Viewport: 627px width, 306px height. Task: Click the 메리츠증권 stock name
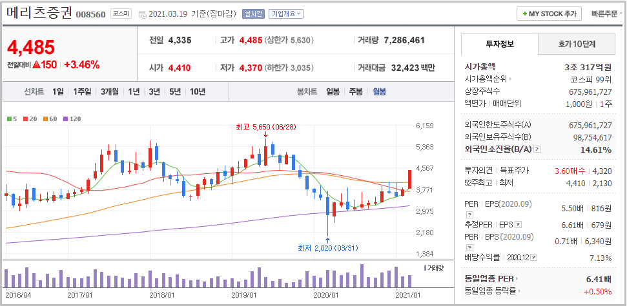pos(39,13)
